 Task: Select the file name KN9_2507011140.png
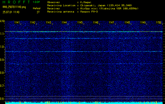click(14, 7)
